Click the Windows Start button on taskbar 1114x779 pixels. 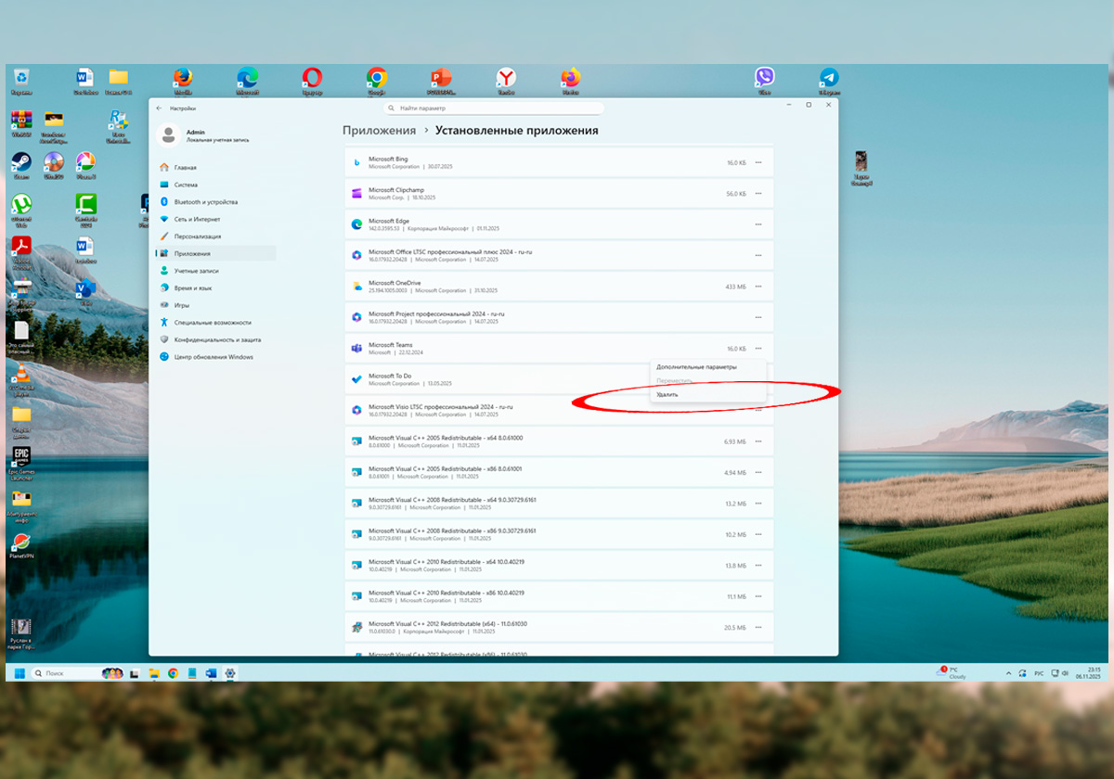[19, 673]
